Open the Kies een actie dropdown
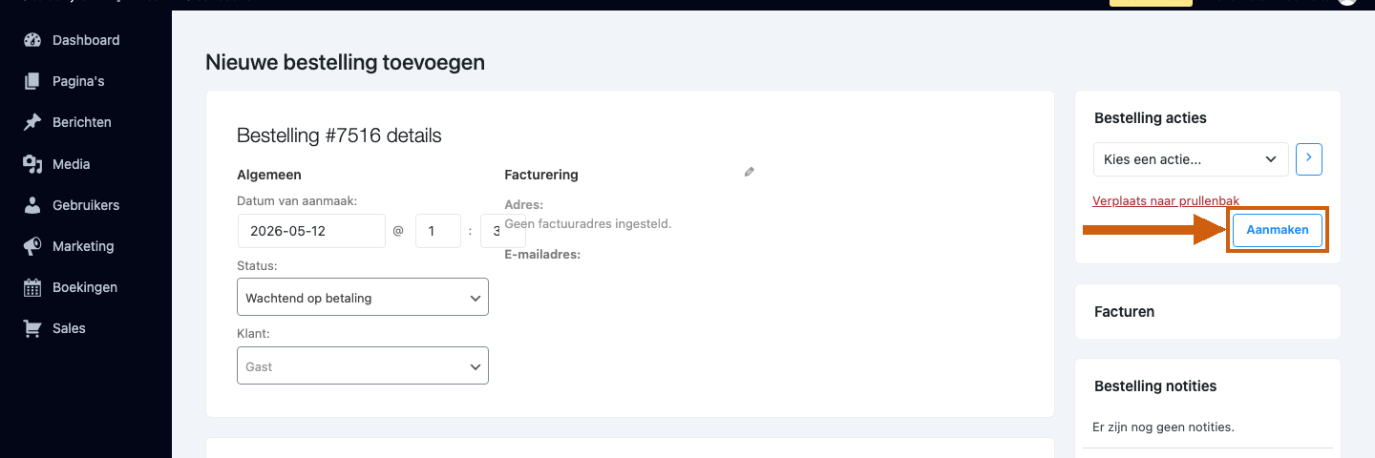 pos(1191,159)
